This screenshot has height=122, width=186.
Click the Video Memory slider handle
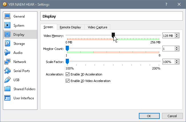[x=113, y=35]
